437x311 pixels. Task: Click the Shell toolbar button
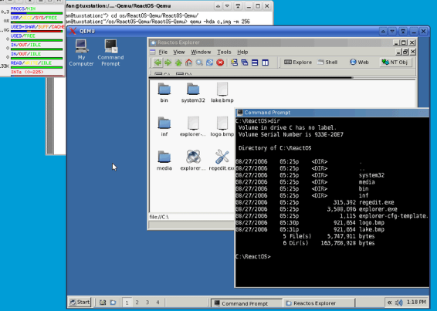point(327,63)
